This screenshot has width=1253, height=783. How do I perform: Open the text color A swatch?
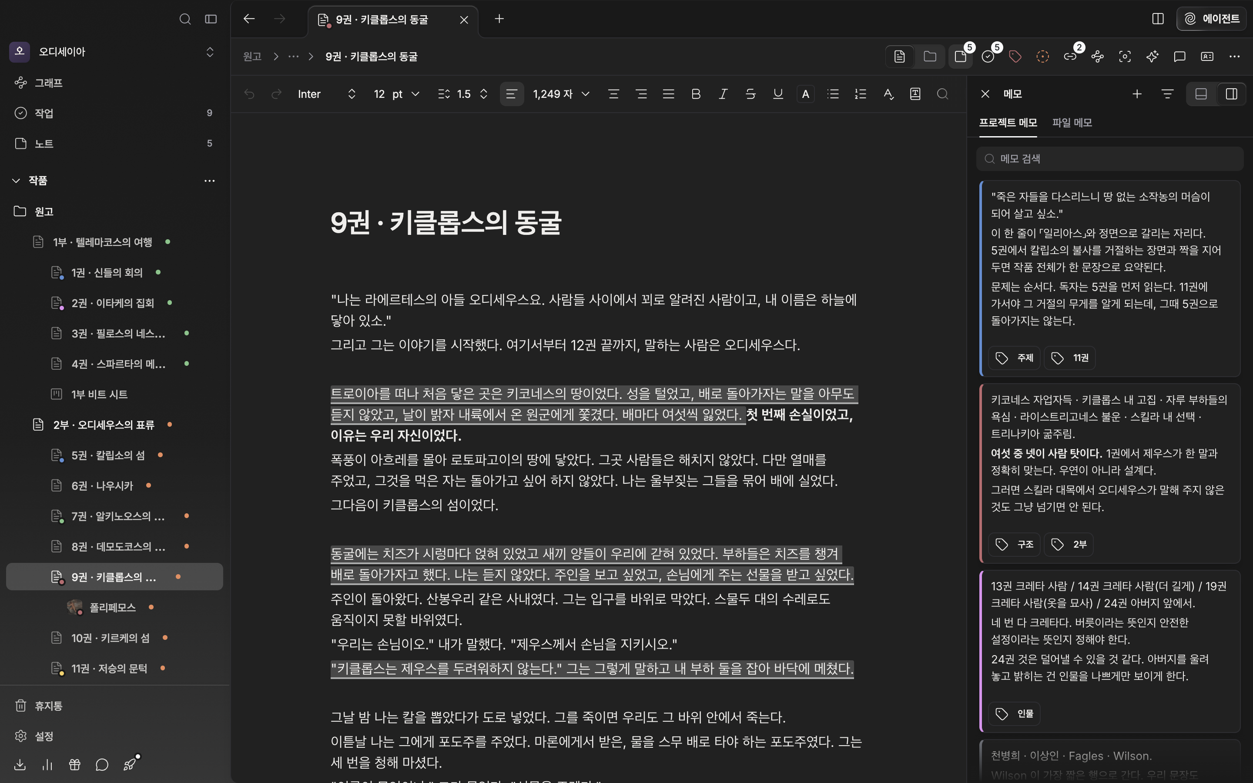point(805,94)
